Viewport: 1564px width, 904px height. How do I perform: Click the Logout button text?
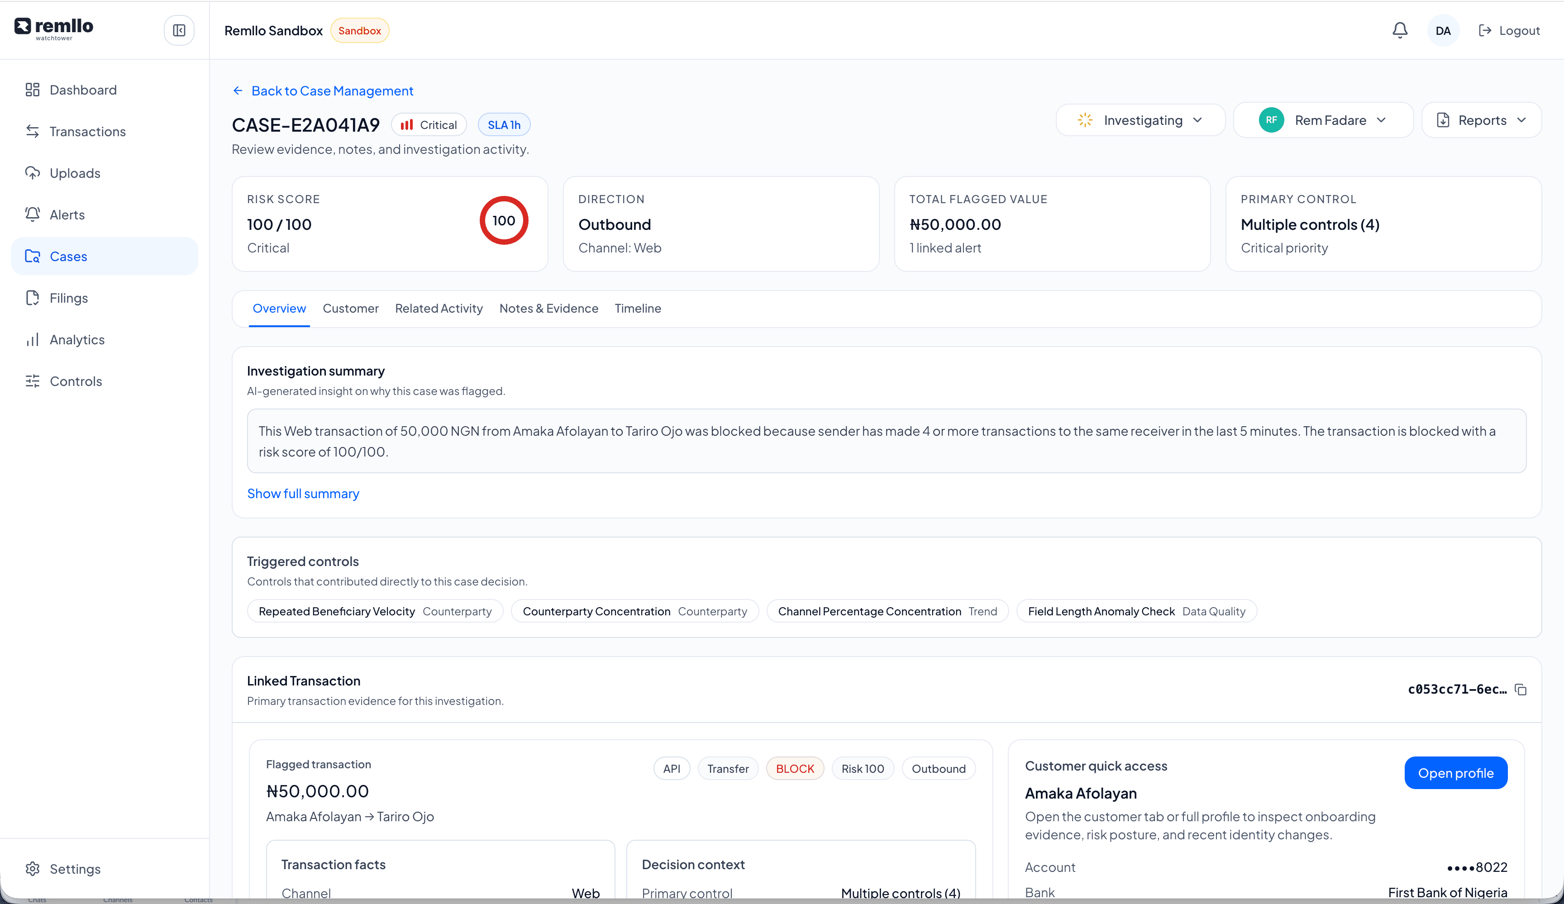pos(1519,30)
